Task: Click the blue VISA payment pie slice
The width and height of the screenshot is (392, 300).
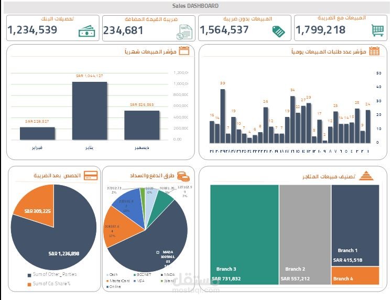Action: [x=130, y=205]
